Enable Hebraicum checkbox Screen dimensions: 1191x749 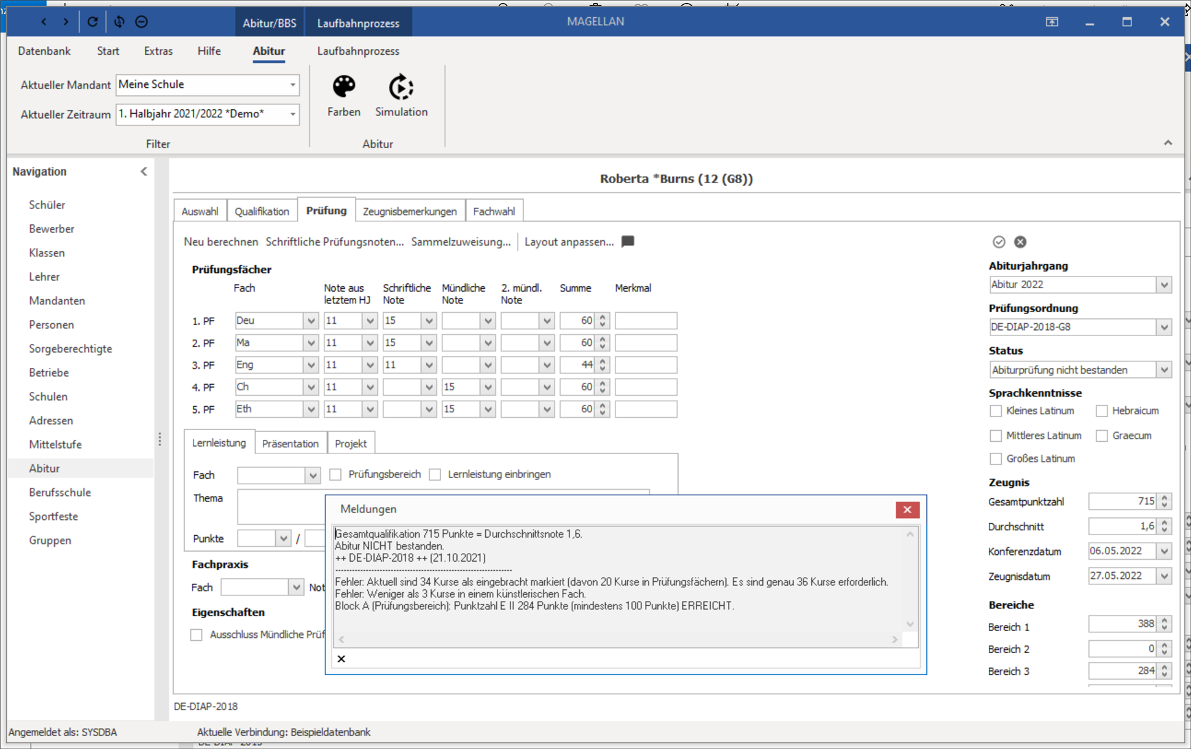pos(1101,410)
